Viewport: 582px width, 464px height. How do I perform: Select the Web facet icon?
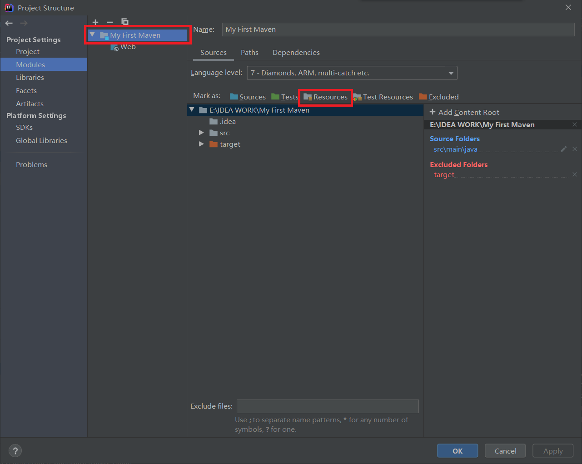(x=114, y=47)
